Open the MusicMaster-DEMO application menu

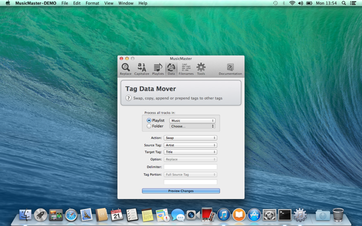[x=36, y=3]
